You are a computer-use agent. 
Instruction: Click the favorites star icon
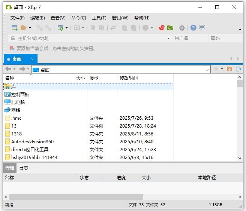tap(216, 69)
